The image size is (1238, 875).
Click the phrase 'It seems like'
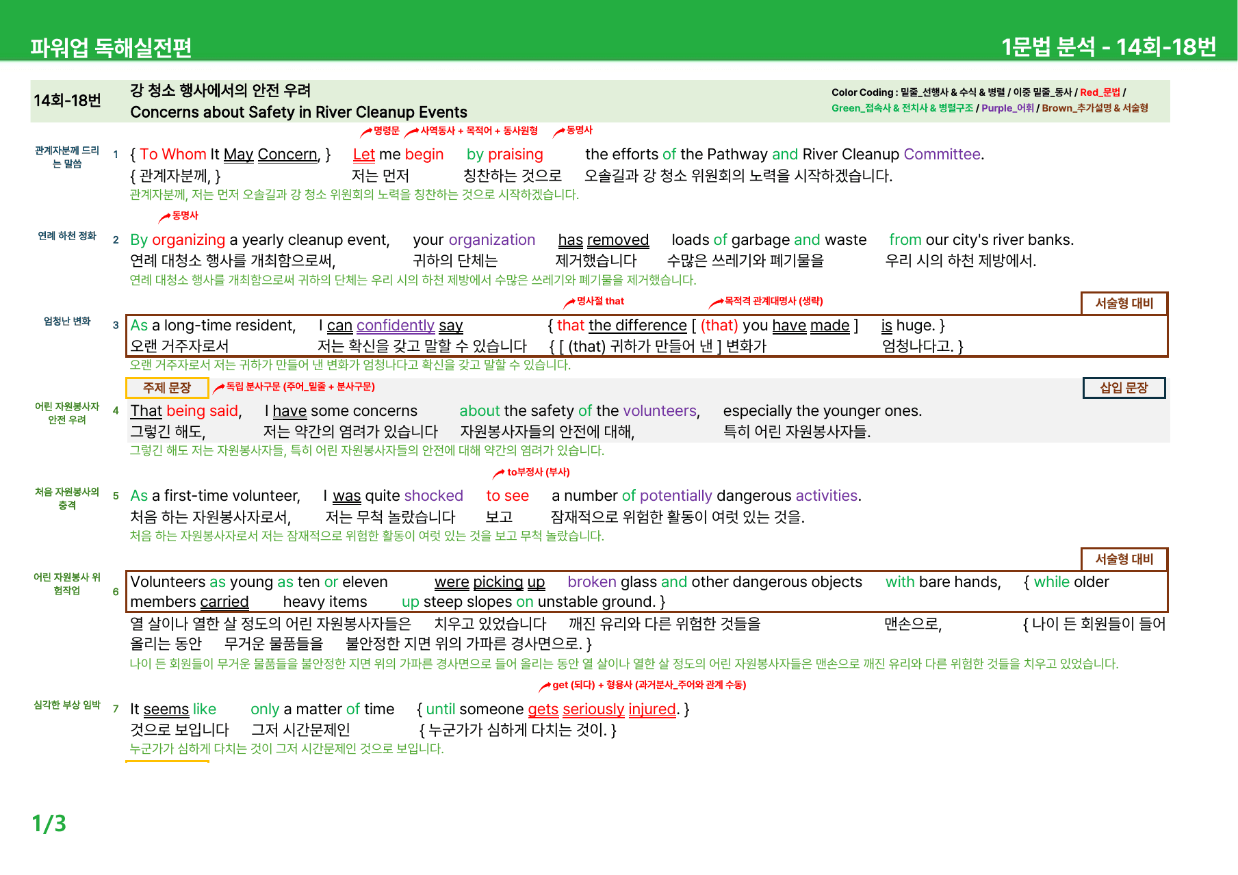[x=173, y=709]
